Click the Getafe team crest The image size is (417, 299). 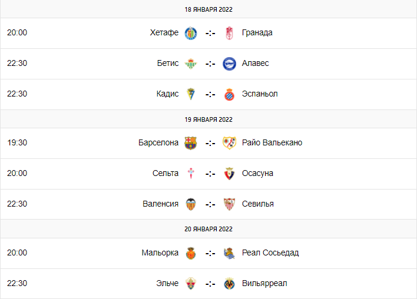point(190,33)
